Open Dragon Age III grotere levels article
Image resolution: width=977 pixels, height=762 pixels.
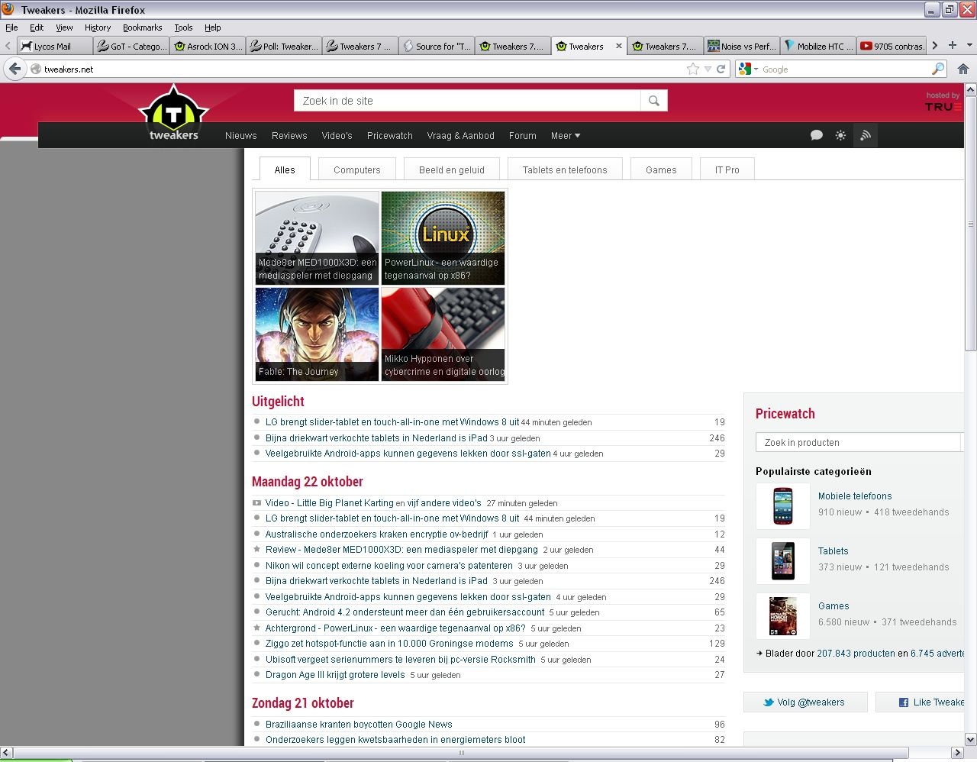coord(335,674)
